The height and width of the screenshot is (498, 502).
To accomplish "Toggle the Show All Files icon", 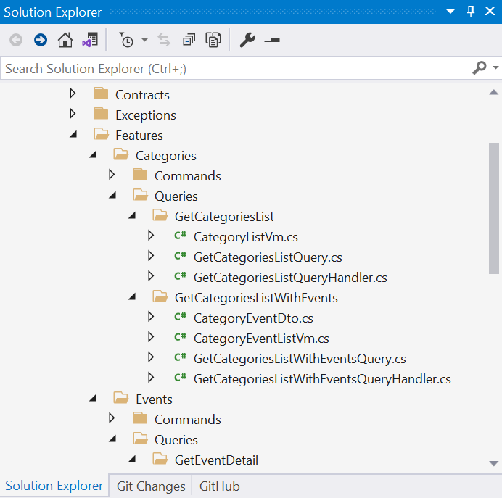I will click(x=213, y=40).
